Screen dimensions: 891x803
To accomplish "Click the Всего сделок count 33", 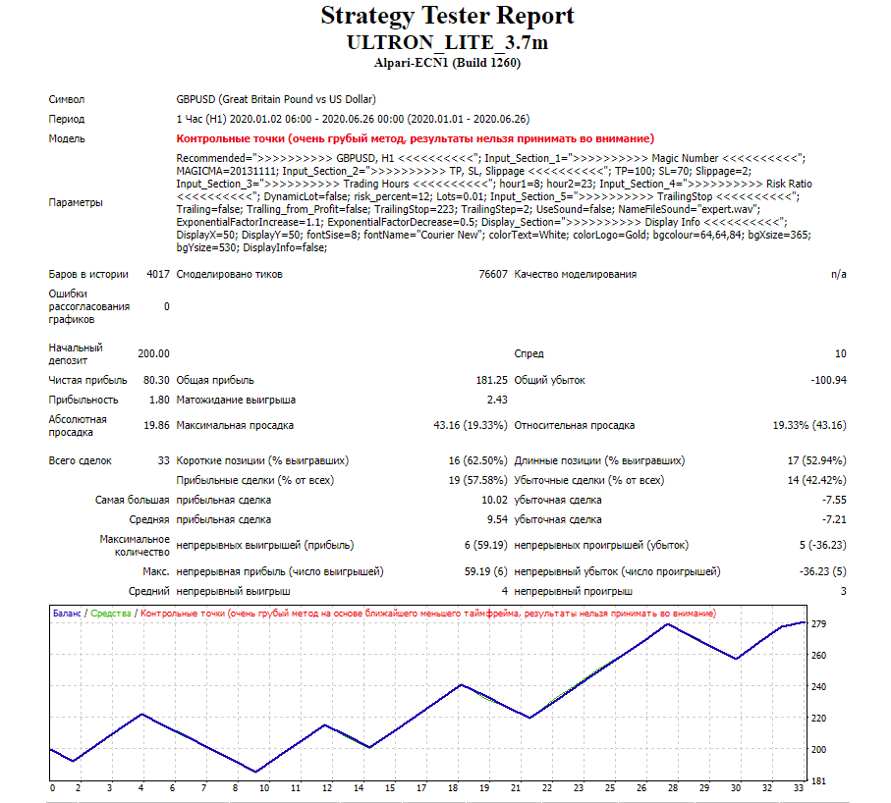I will [164, 460].
